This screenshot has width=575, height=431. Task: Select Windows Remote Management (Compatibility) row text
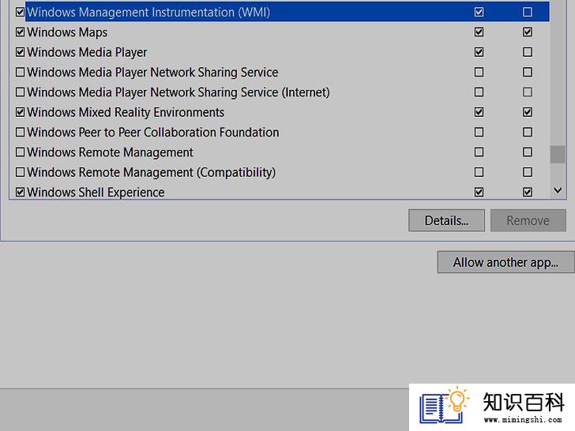(151, 172)
